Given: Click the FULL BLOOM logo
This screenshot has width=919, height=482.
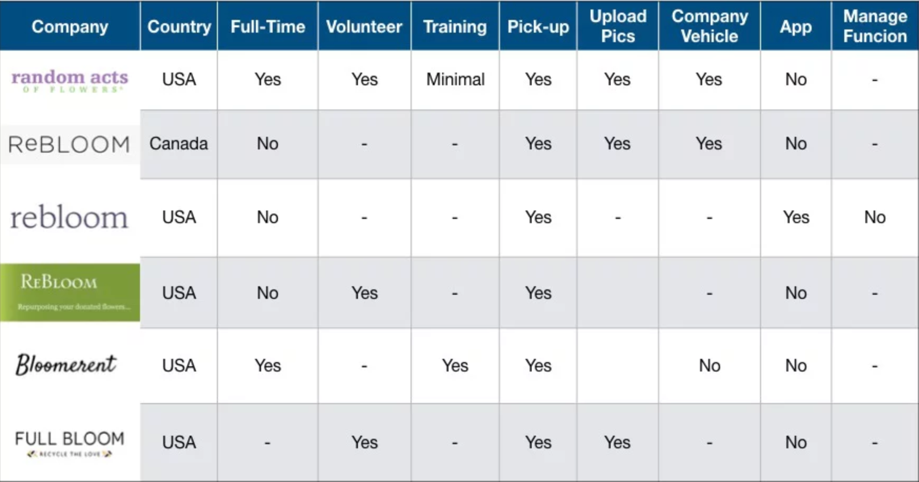Looking at the screenshot, I should click(69, 444).
